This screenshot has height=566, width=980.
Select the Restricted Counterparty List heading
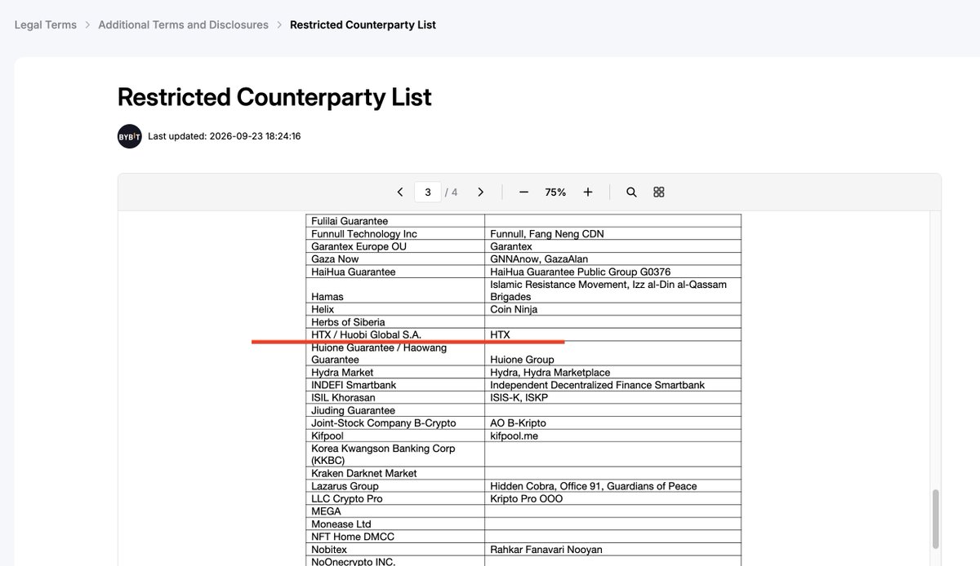274,97
